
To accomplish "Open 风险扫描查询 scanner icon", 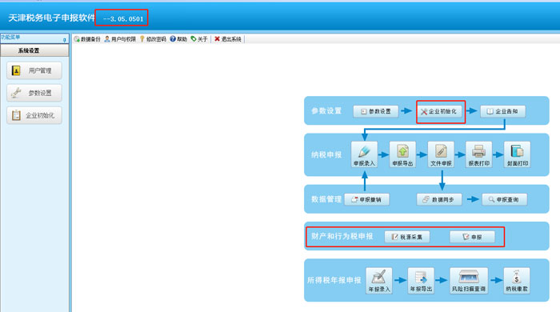I will [469, 281].
